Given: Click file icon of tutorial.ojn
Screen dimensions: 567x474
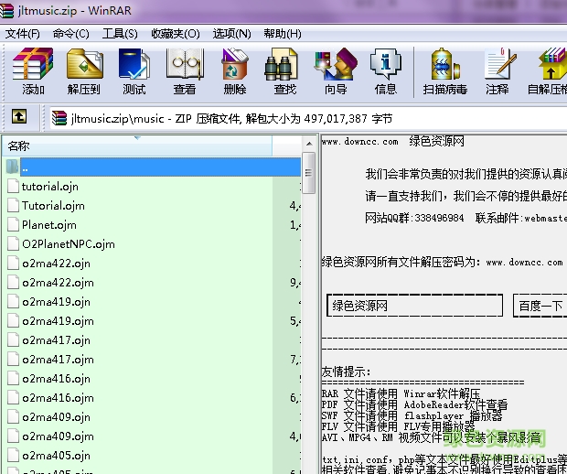Looking at the screenshot, I should tap(14, 187).
